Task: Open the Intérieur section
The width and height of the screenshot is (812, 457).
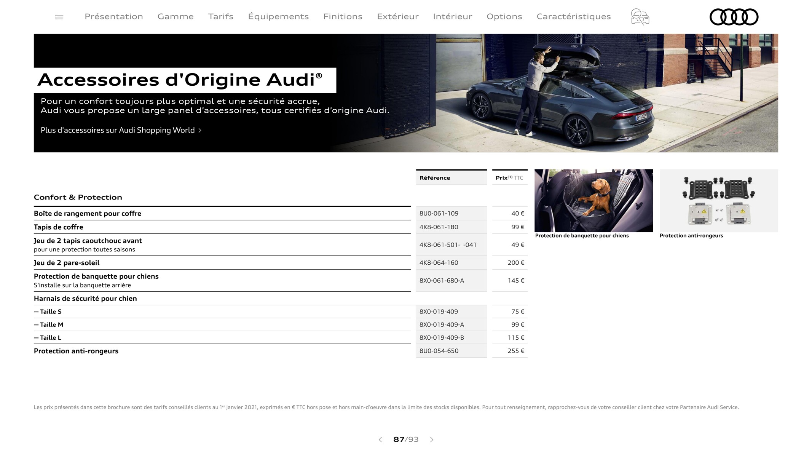Action: point(453,16)
